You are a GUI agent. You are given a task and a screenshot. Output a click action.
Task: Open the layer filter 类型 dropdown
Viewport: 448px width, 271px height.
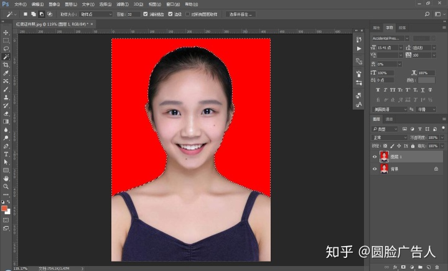click(x=385, y=129)
